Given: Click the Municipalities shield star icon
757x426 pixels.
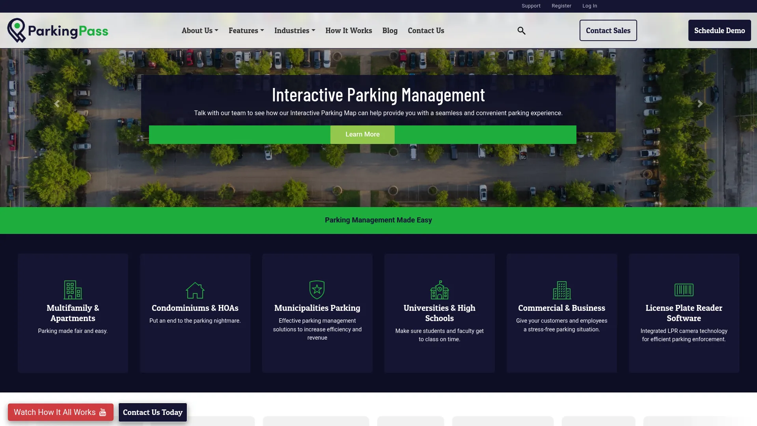Looking at the screenshot, I should coord(317,290).
